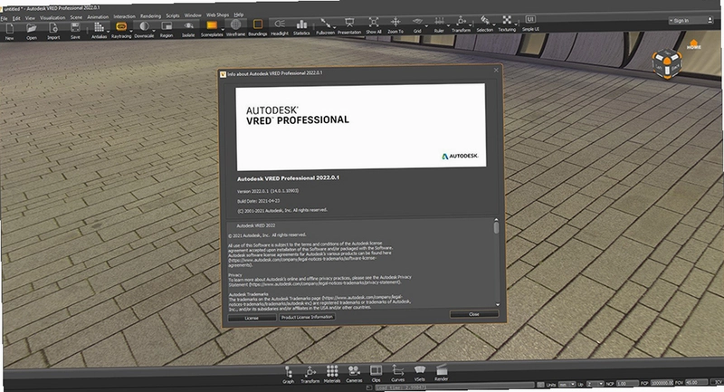Viewport: 724px width, 392px height.
Task: Click the Presentation mode icon
Action: click(349, 24)
